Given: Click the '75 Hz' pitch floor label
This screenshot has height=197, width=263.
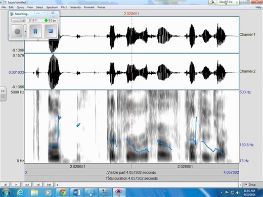Looking at the screenshot, I should (244, 161).
